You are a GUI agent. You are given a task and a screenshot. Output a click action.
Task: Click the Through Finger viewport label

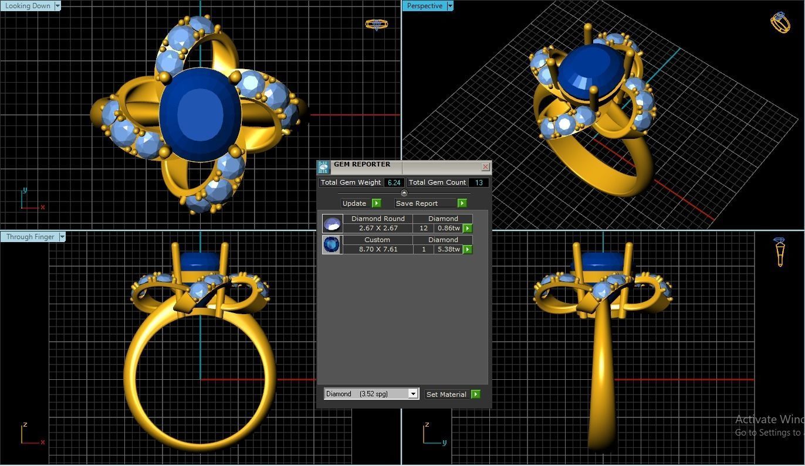click(x=30, y=237)
